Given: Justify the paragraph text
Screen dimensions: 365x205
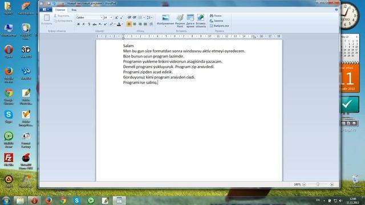Looking at the screenshot, I should click(145, 24).
